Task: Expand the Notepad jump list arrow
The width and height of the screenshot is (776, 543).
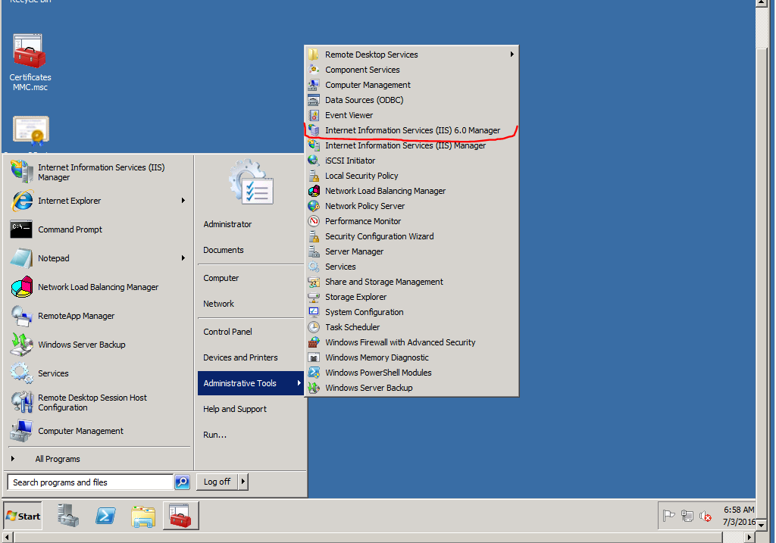Action: click(183, 258)
